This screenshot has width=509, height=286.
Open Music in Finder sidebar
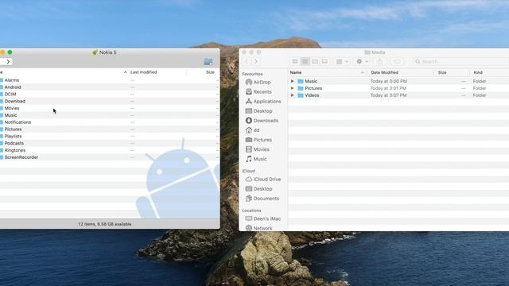click(x=256, y=159)
